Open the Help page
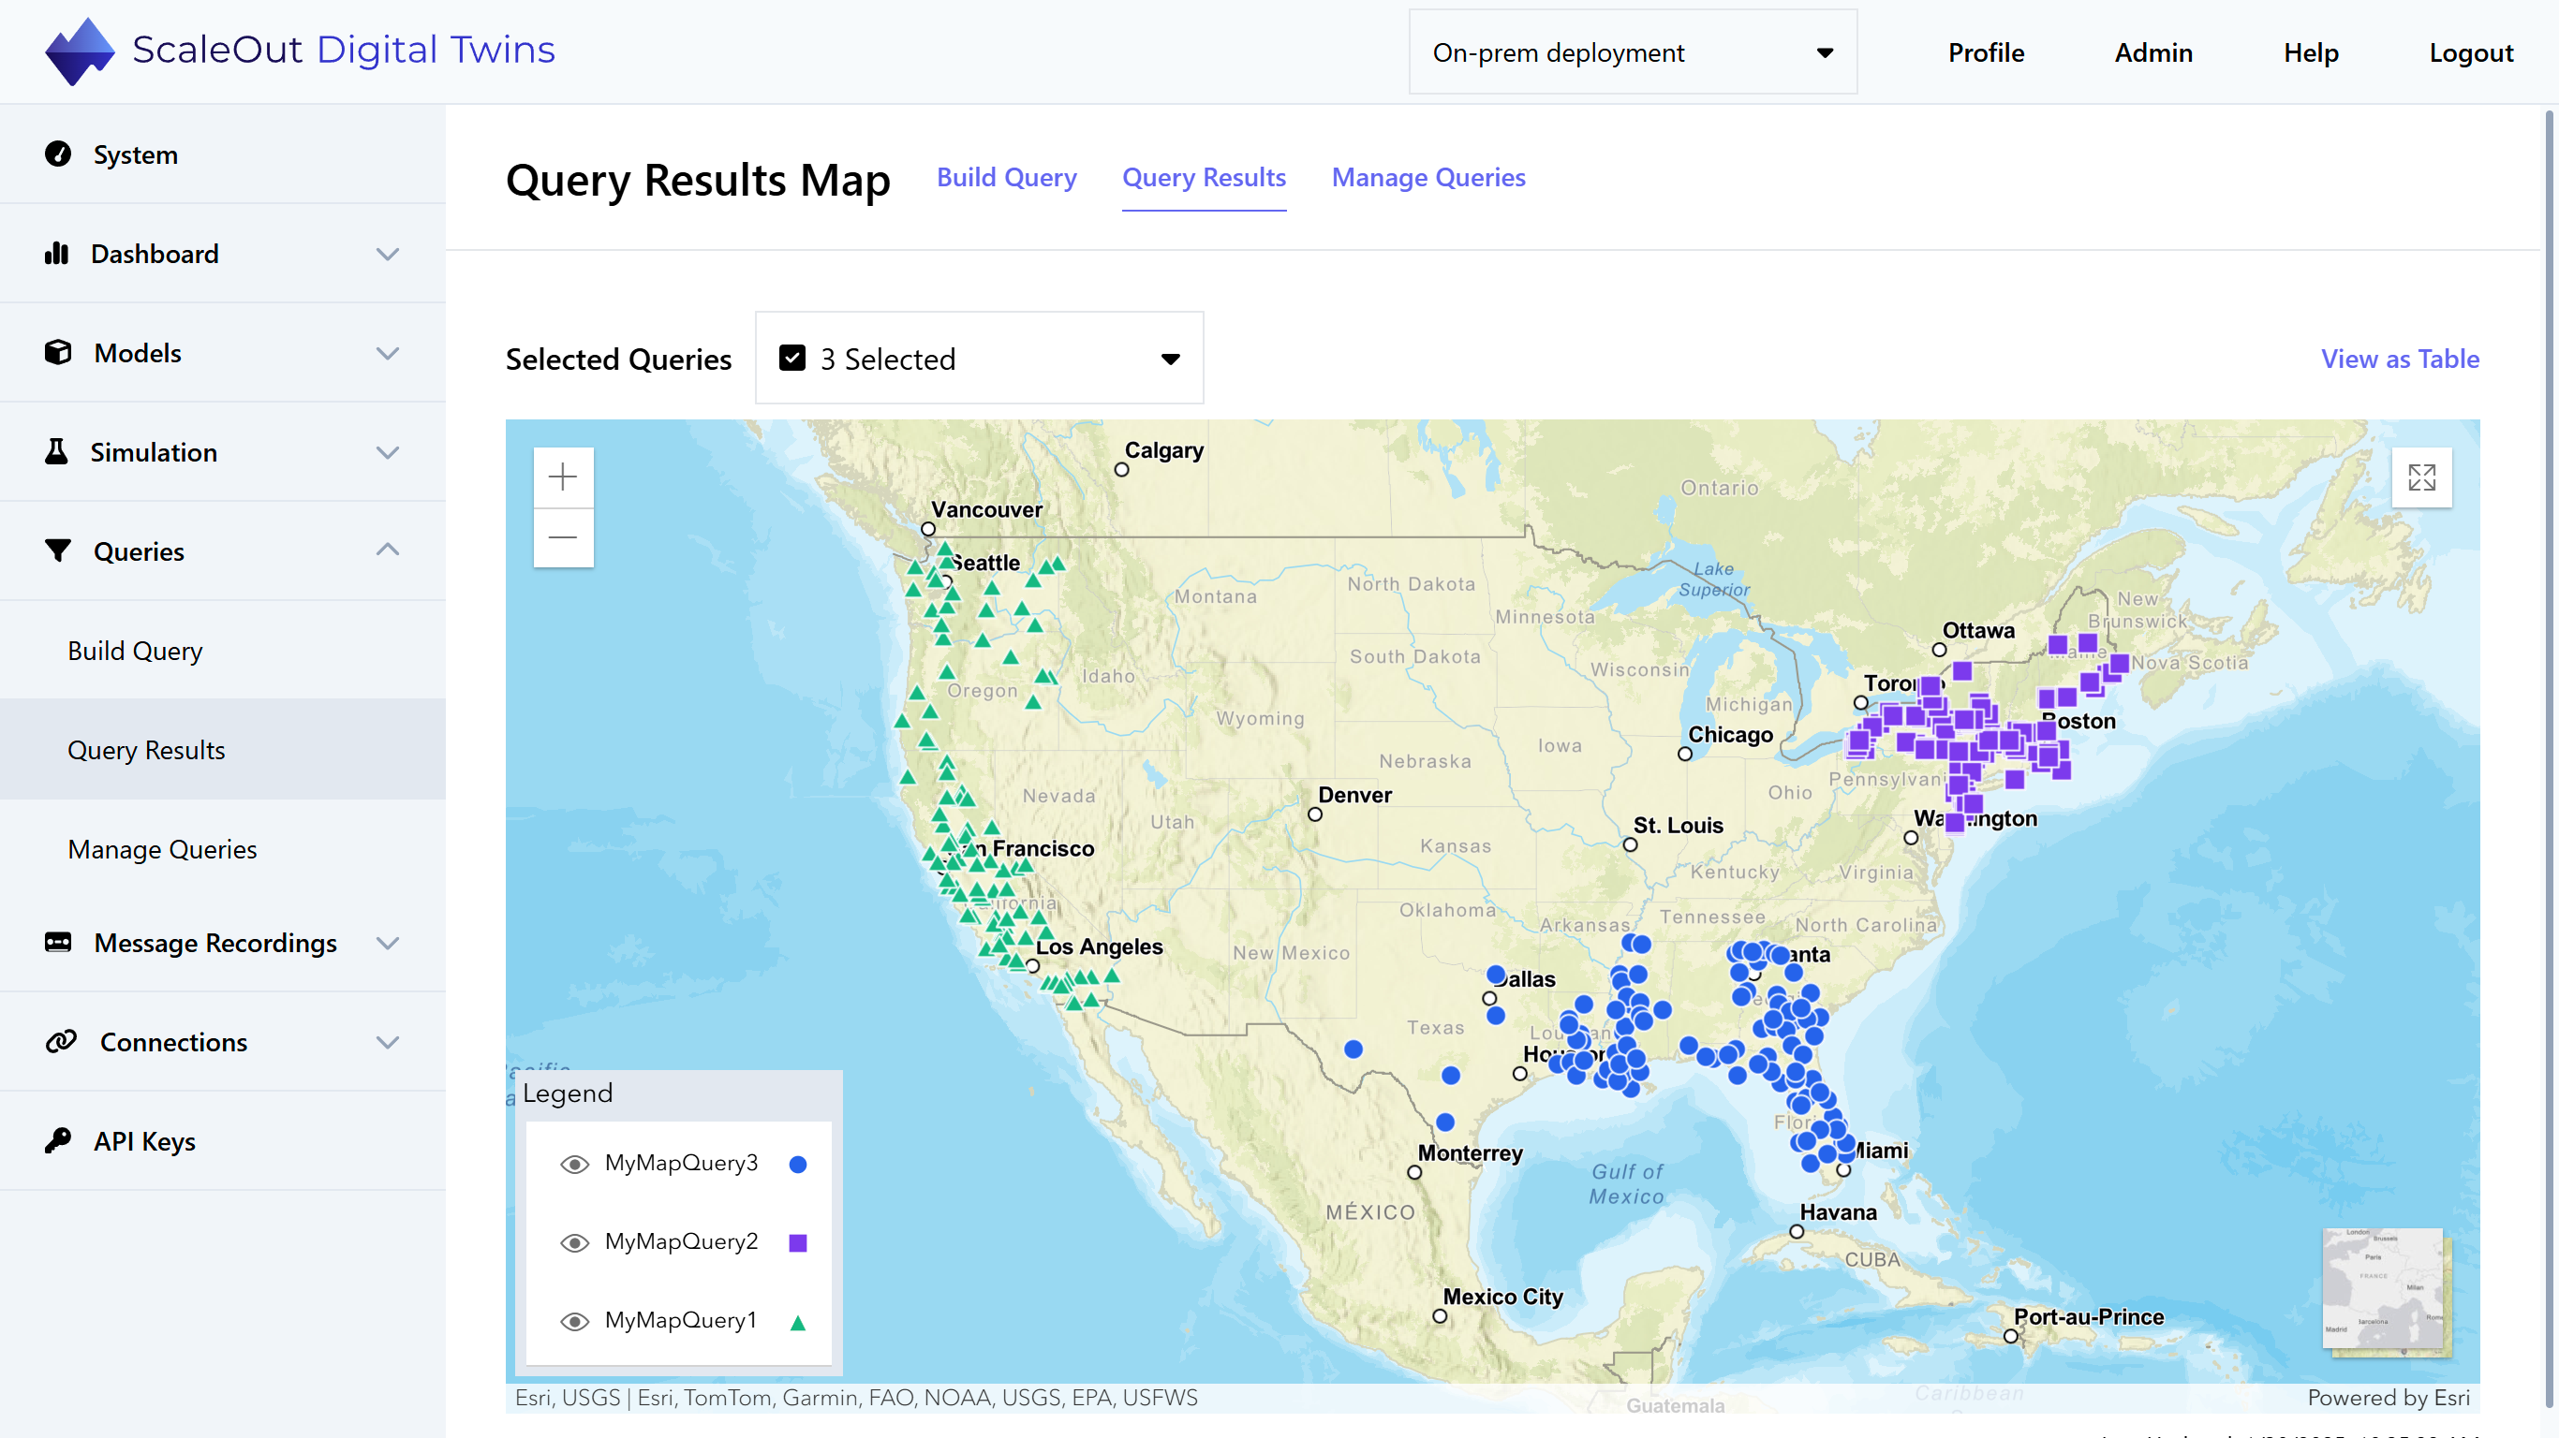Viewport: 2559px width, 1438px height. coord(2311,52)
